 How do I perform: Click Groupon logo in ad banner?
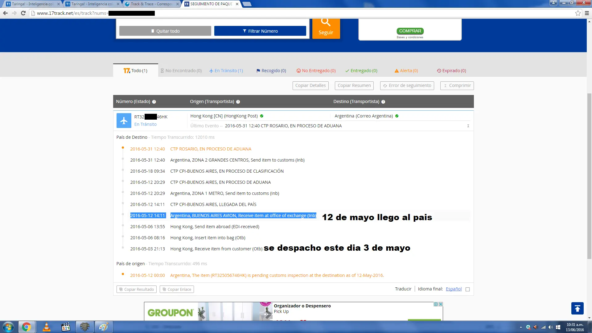coord(171,313)
